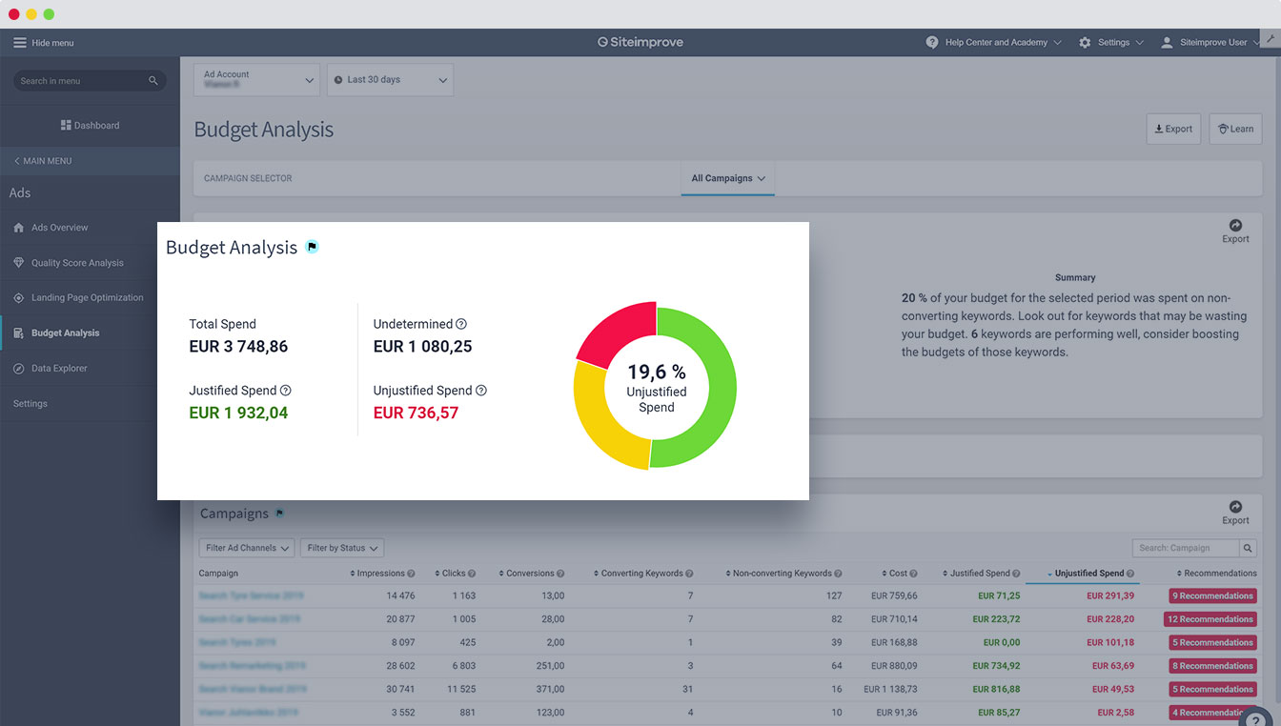Screen dimensions: 1281x726
Task: Click the Justified Spend help icon in card
Action: pyautogui.click(x=286, y=391)
